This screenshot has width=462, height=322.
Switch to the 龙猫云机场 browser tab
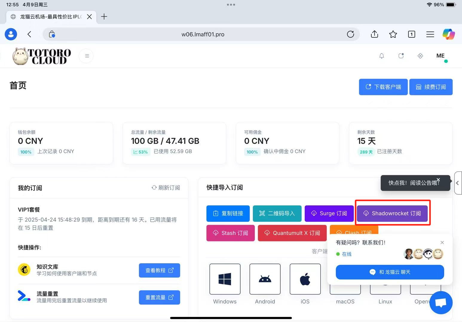(x=50, y=17)
